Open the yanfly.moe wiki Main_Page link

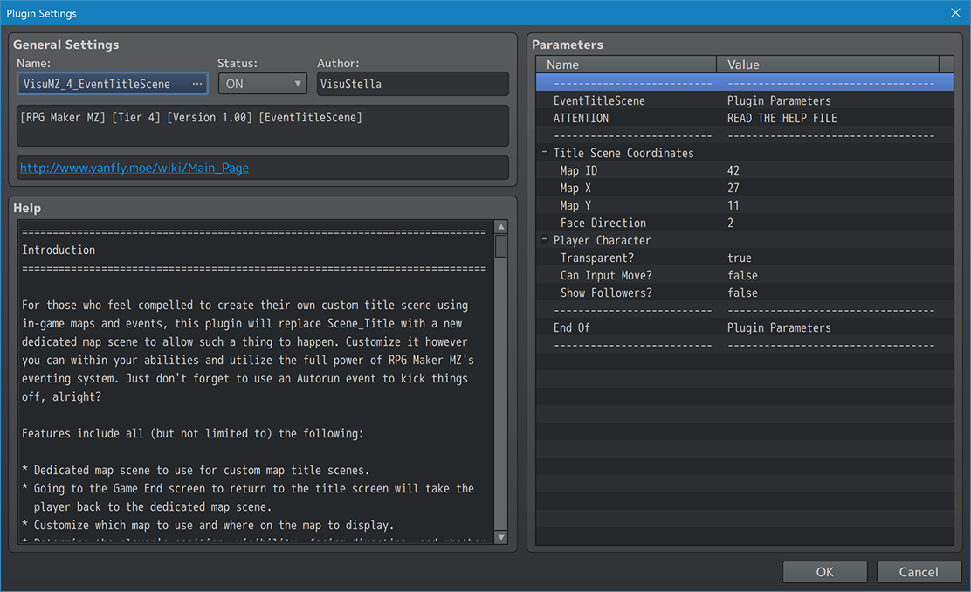(134, 168)
